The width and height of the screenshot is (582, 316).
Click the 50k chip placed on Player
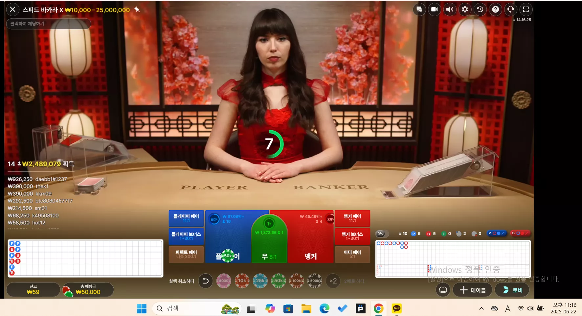pyautogui.click(x=228, y=256)
